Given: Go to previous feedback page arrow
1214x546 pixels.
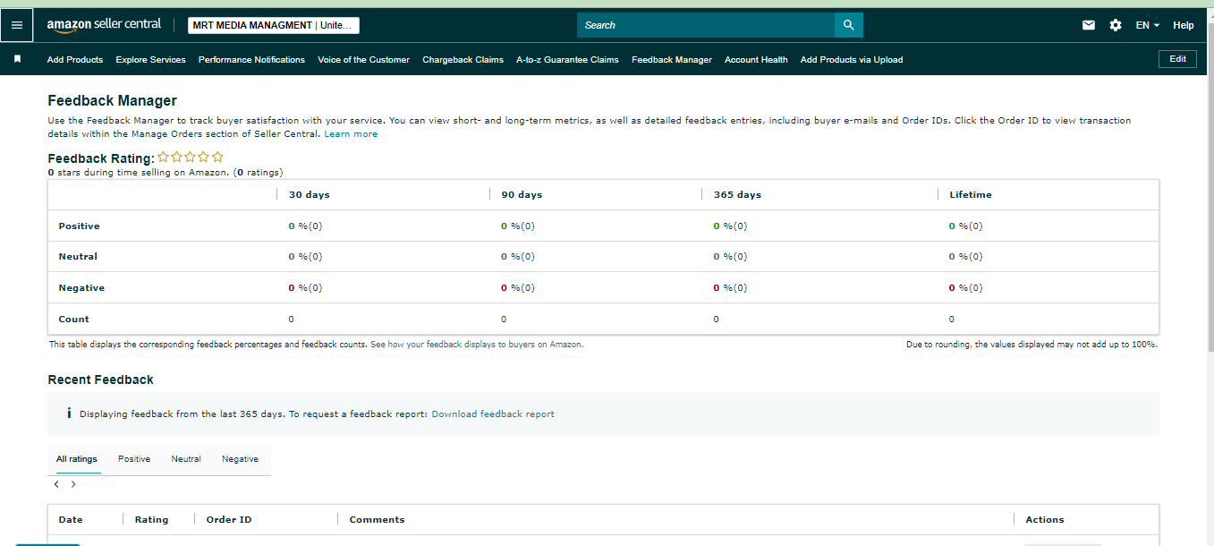Looking at the screenshot, I should [56, 484].
